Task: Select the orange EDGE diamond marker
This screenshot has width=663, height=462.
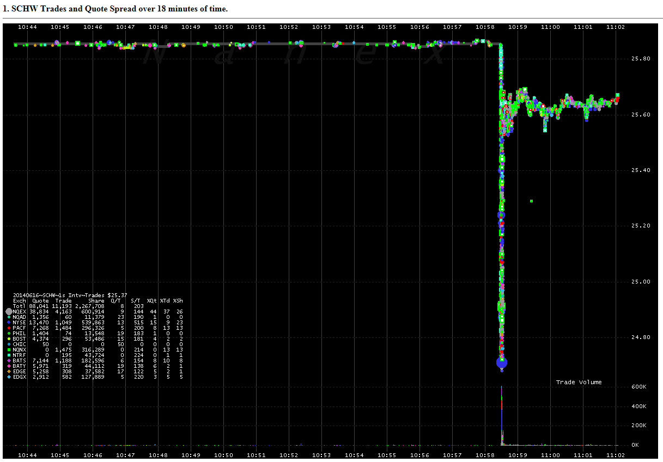Action: click(8, 372)
